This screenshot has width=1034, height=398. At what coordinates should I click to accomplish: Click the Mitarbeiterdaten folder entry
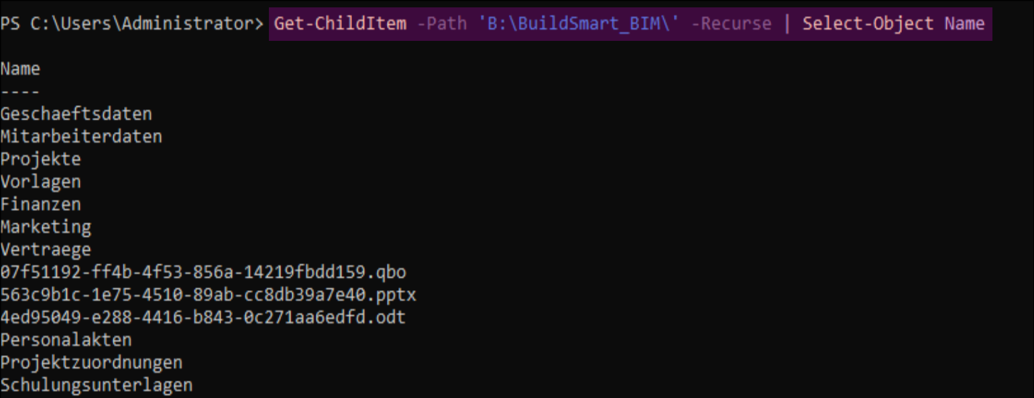click(81, 137)
